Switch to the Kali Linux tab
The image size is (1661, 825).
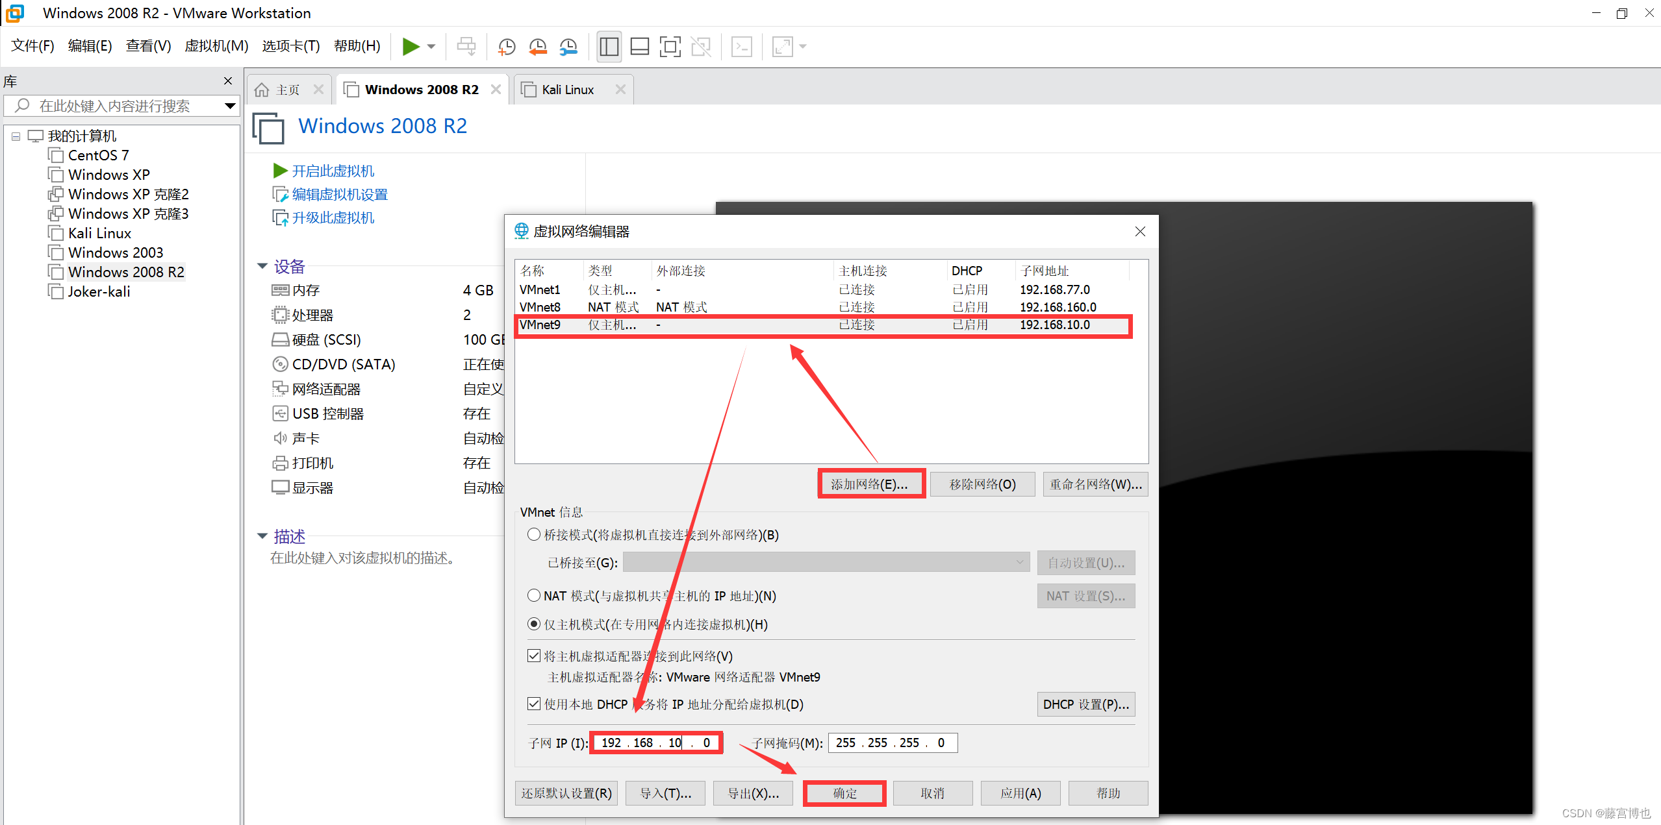567,90
